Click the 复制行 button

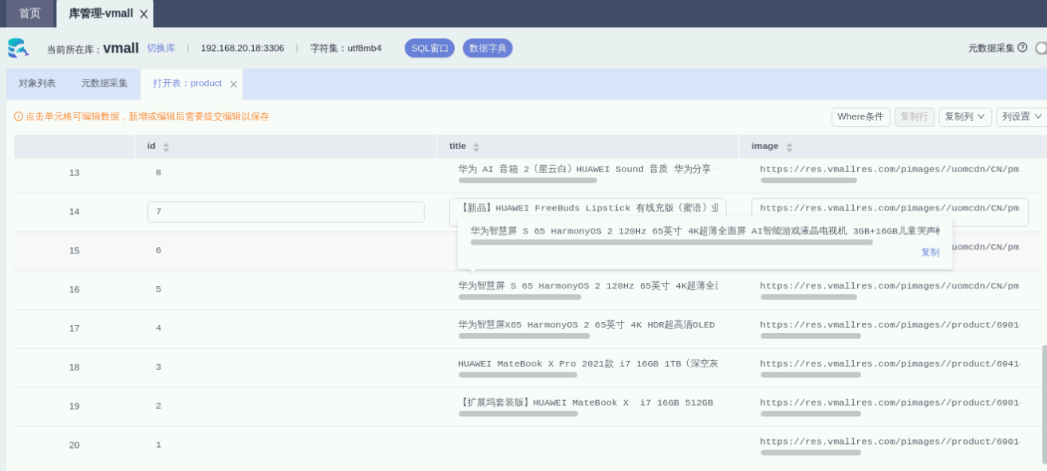tap(914, 116)
